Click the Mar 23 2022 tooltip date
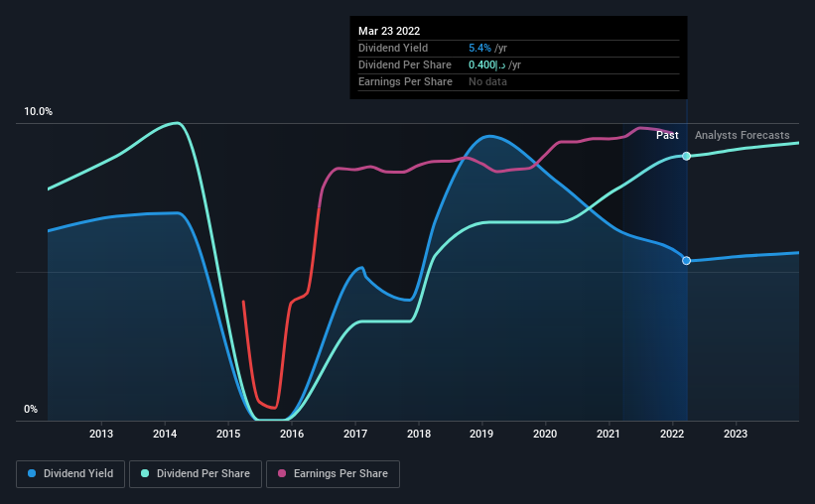Viewport: 815px width, 504px height. 389,31
